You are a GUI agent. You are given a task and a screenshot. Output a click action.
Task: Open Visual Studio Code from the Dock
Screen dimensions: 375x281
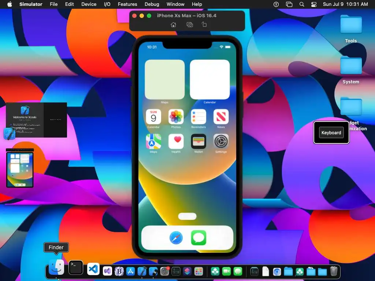pyautogui.click(x=93, y=269)
